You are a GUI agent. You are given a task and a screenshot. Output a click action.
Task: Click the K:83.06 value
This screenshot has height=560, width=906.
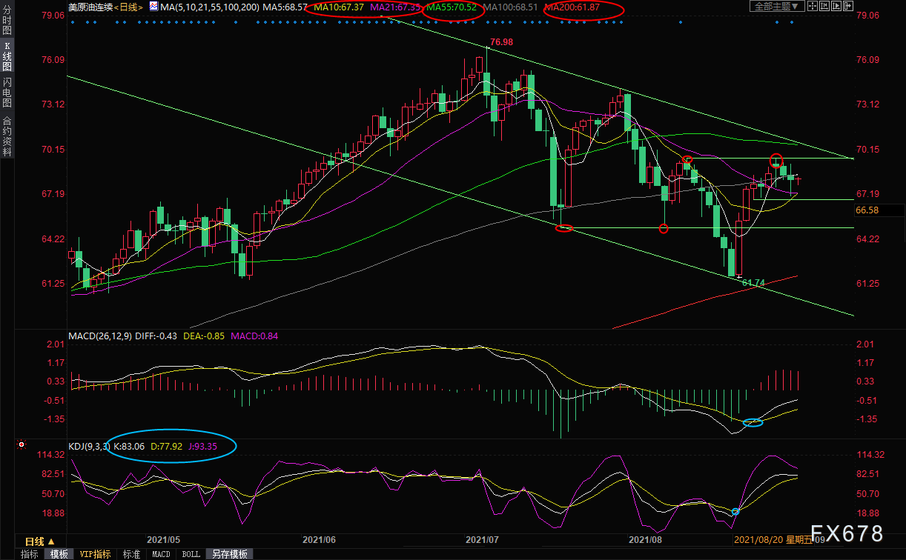coord(129,446)
